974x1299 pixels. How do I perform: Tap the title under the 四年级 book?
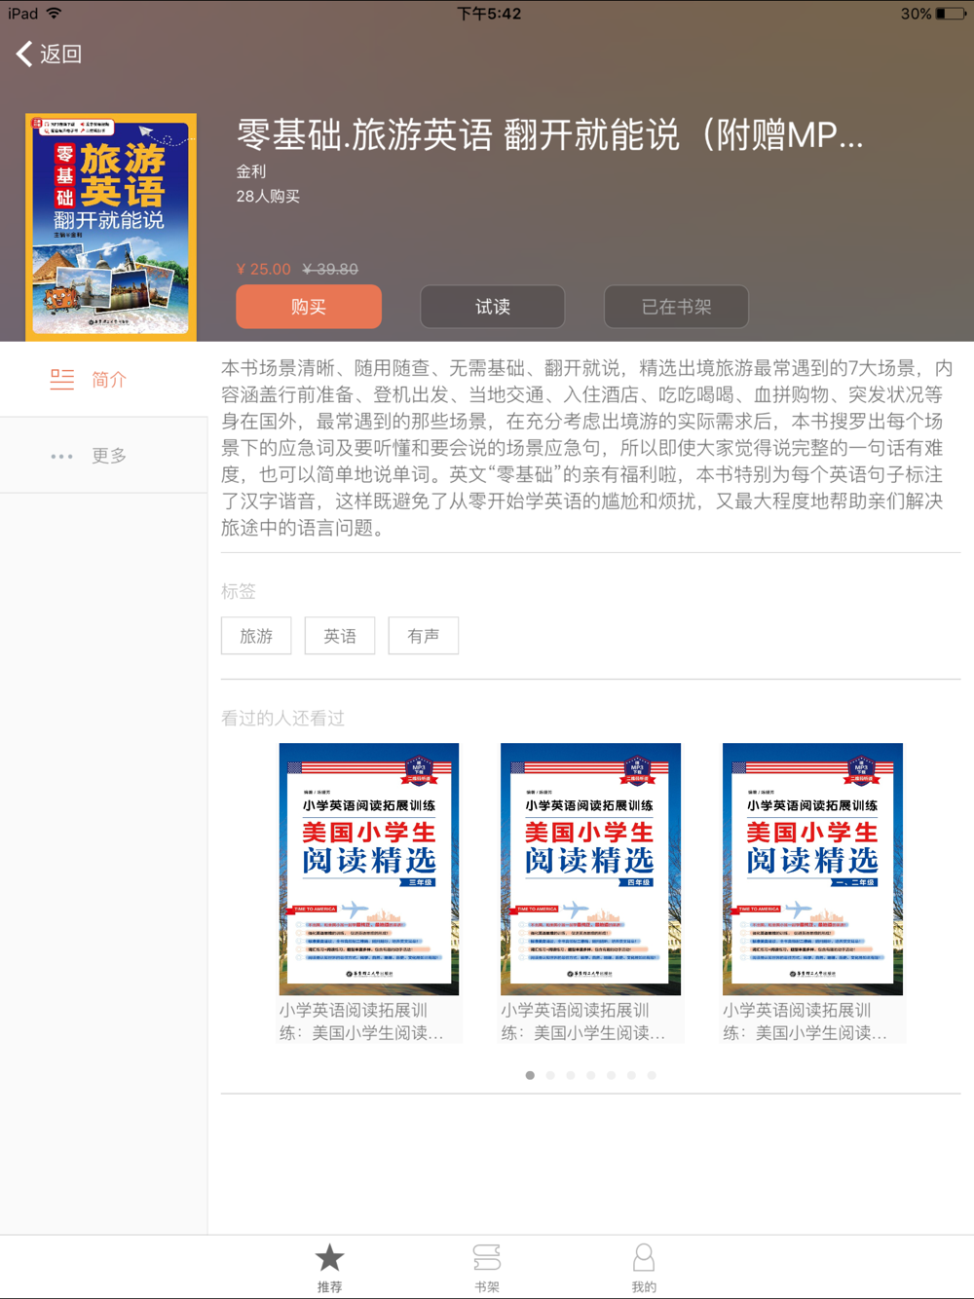[583, 1021]
